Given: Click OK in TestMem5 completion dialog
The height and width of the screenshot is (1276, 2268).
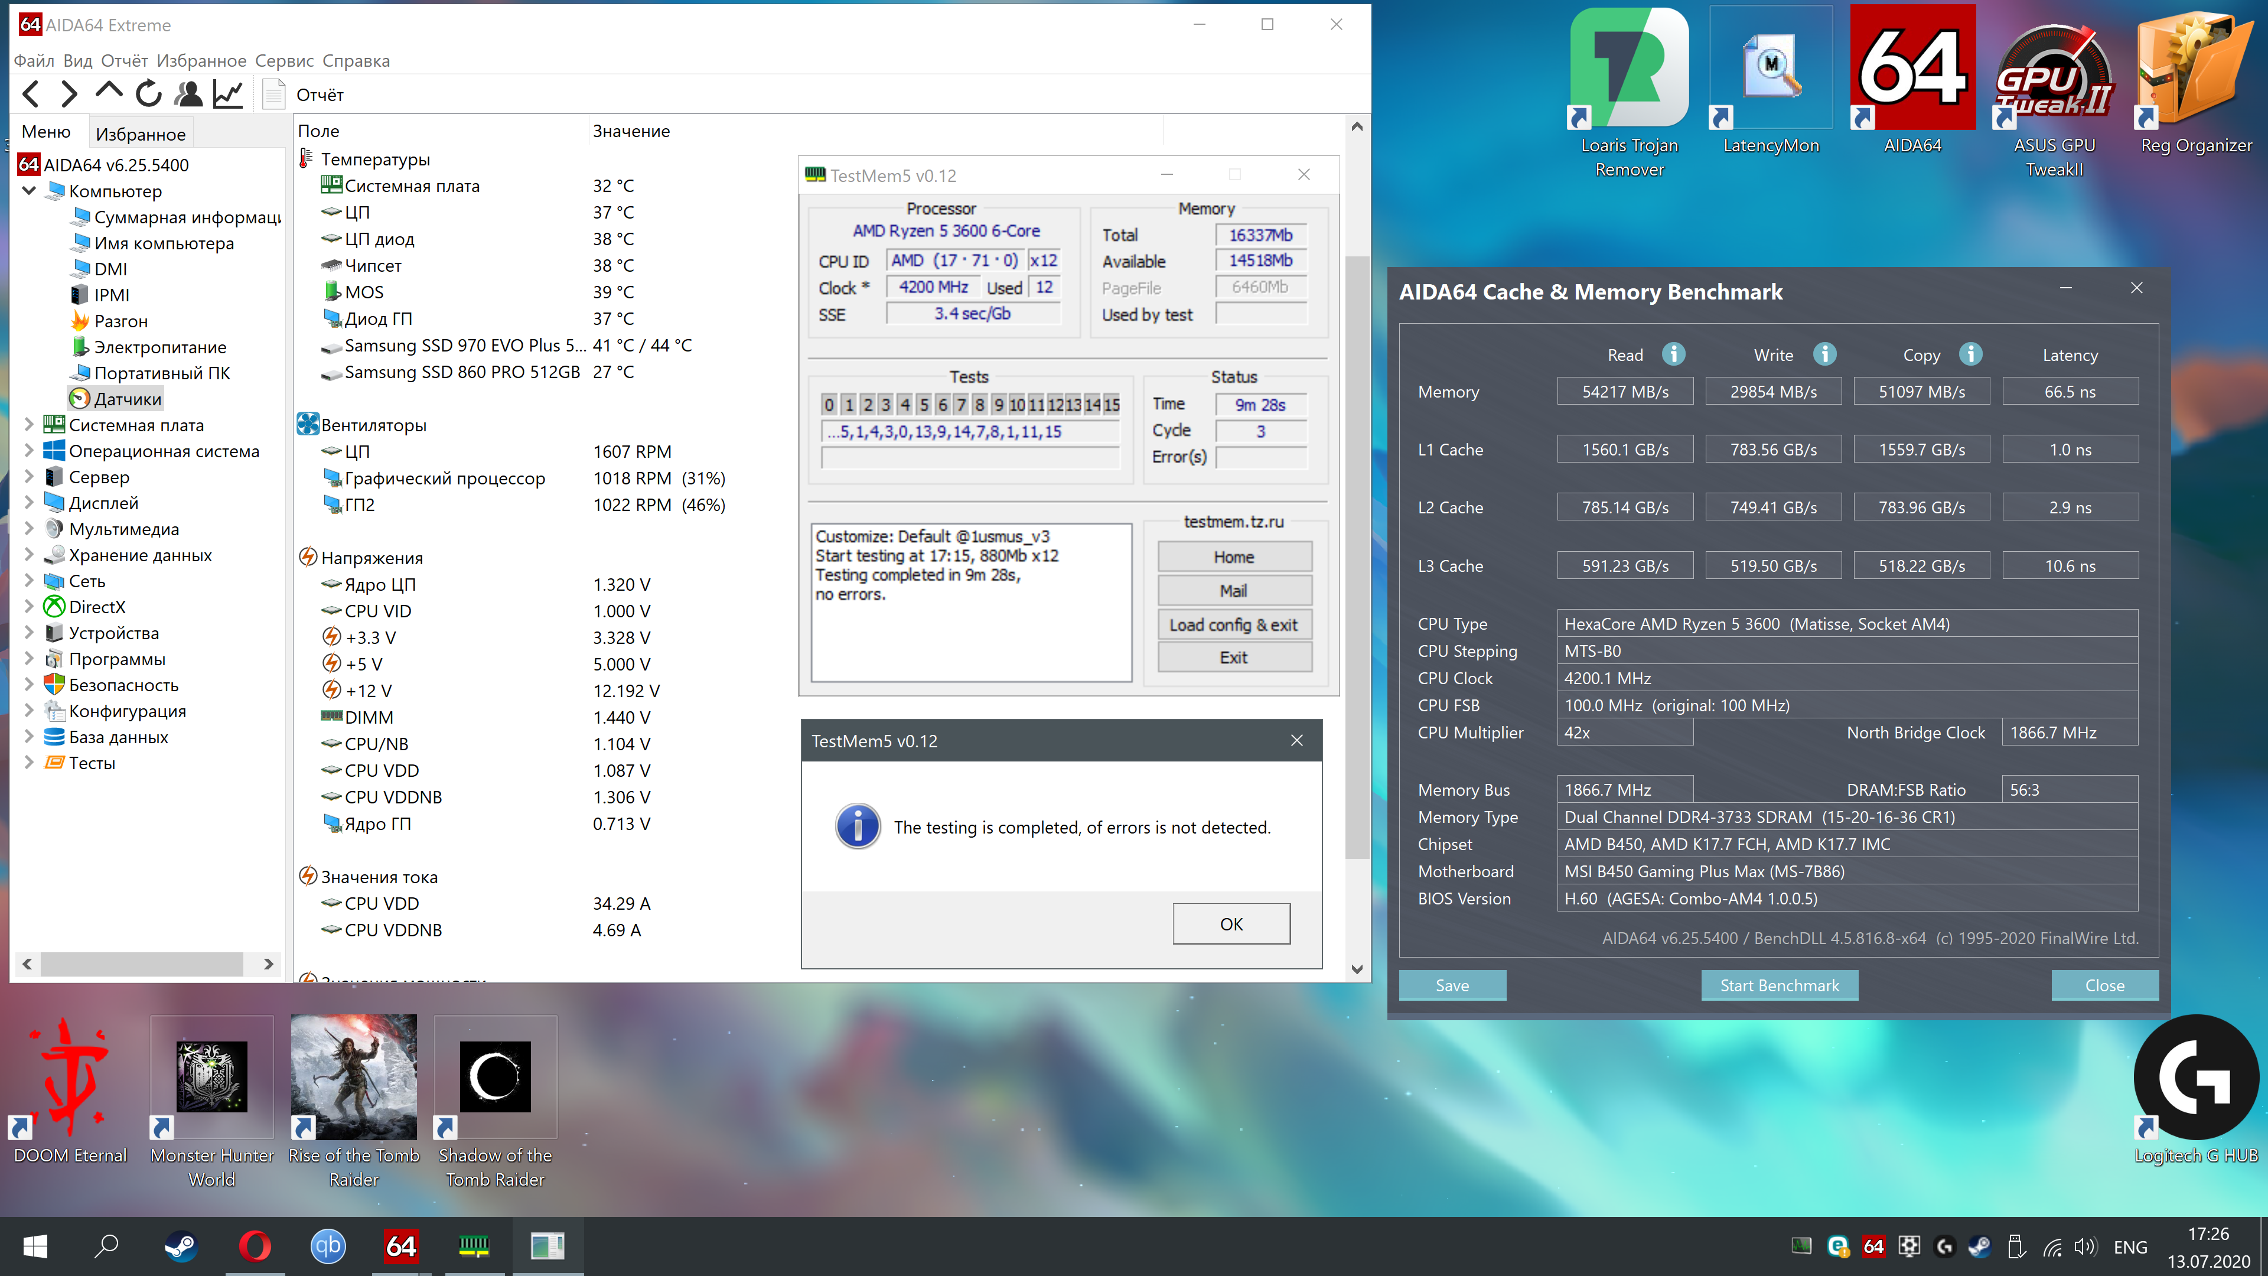Looking at the screenshot, I should [x=1231, y=924].
